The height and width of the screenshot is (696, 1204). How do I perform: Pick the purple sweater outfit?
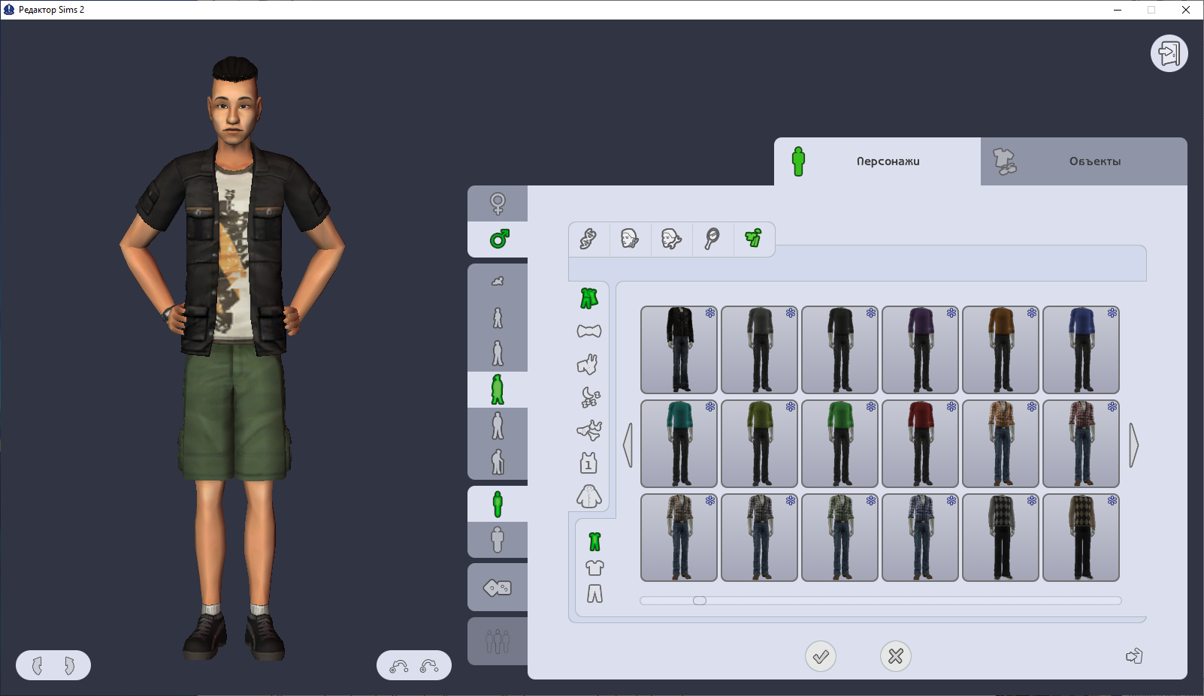click(920, 350)
